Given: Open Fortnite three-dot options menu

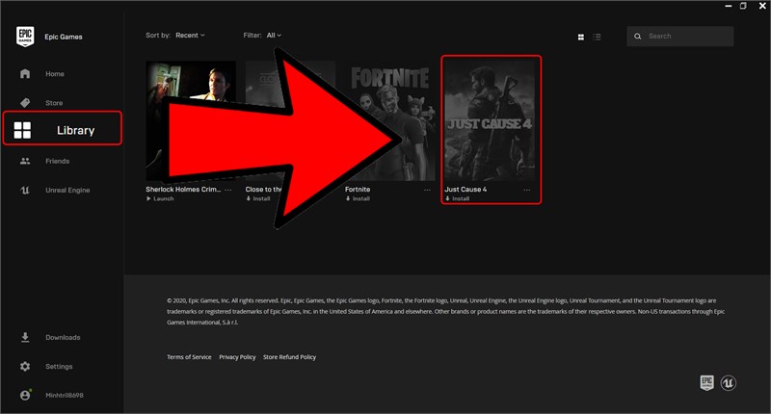Looking at the screenshot, I should point(427,190).
